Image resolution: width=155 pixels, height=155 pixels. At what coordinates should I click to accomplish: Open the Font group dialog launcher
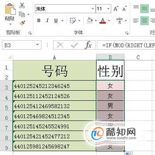coord(127,33)
